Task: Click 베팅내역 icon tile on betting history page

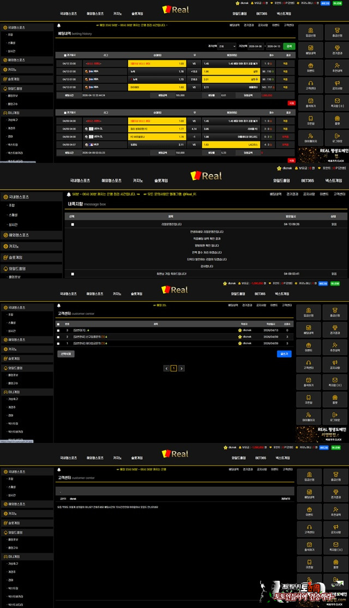Action: click(x=311, y=50)
